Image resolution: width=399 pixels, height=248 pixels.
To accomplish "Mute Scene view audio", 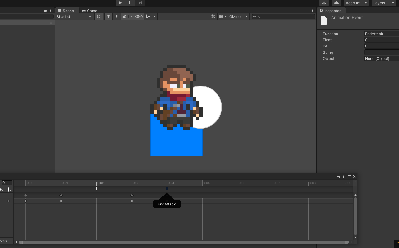I will point(116,16).
